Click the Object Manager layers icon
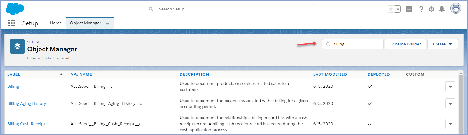The height and width of the screenshot is (135, 468). 17,46
